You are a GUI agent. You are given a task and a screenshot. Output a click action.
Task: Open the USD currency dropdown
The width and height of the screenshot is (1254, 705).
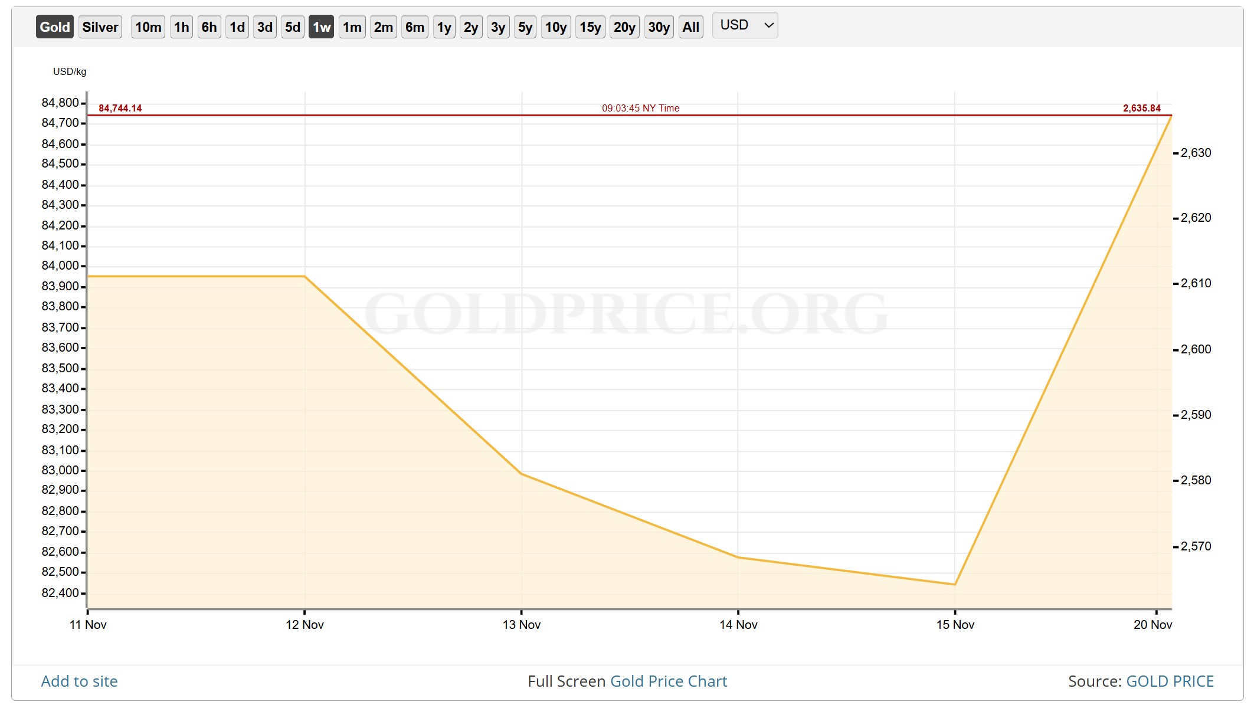coord(745,25)
